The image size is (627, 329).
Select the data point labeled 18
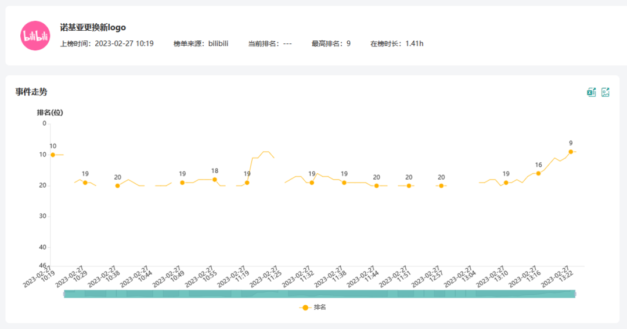tap(215, 180)
